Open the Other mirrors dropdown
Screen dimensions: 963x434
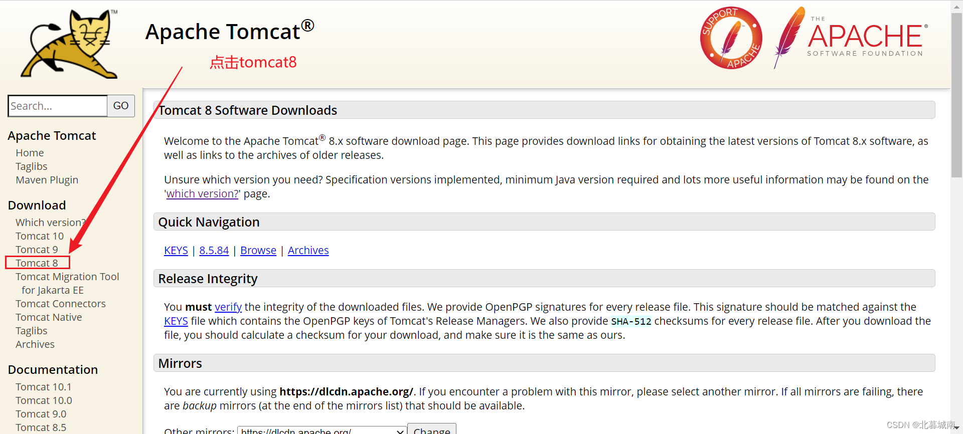(321, 430)
